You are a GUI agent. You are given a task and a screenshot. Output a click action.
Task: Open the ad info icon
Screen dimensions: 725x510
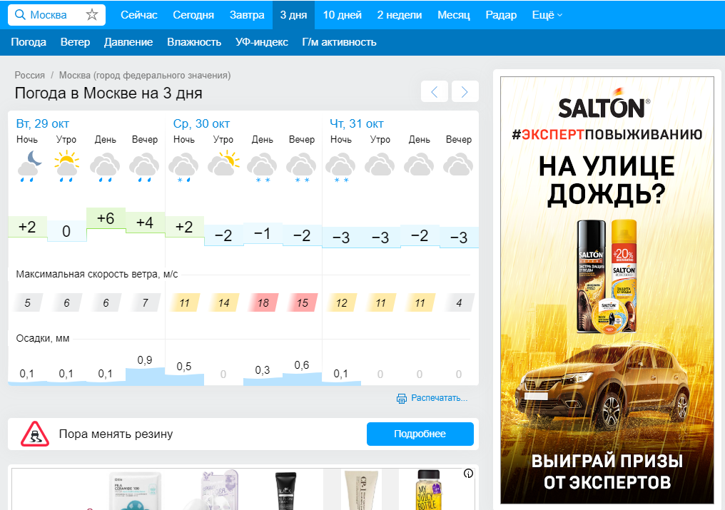(468, 474)
